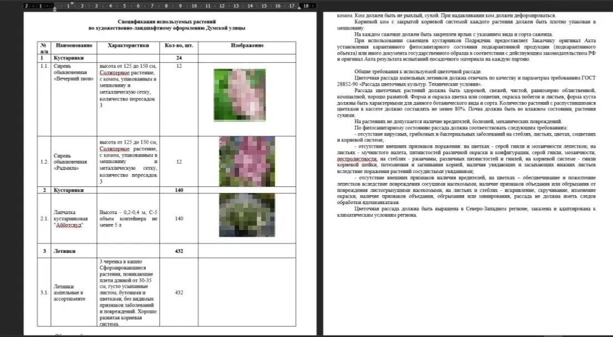Click the subtitle line mentioning Думской улицы
The width and height of the screenshot is (613, 337).
(x=166, y=28)
